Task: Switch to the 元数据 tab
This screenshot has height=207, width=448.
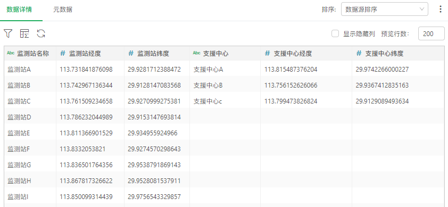Action: (63, 10)
